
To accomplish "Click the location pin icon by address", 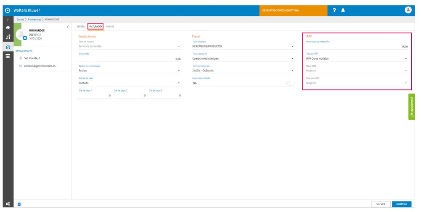I will (21, 58).
